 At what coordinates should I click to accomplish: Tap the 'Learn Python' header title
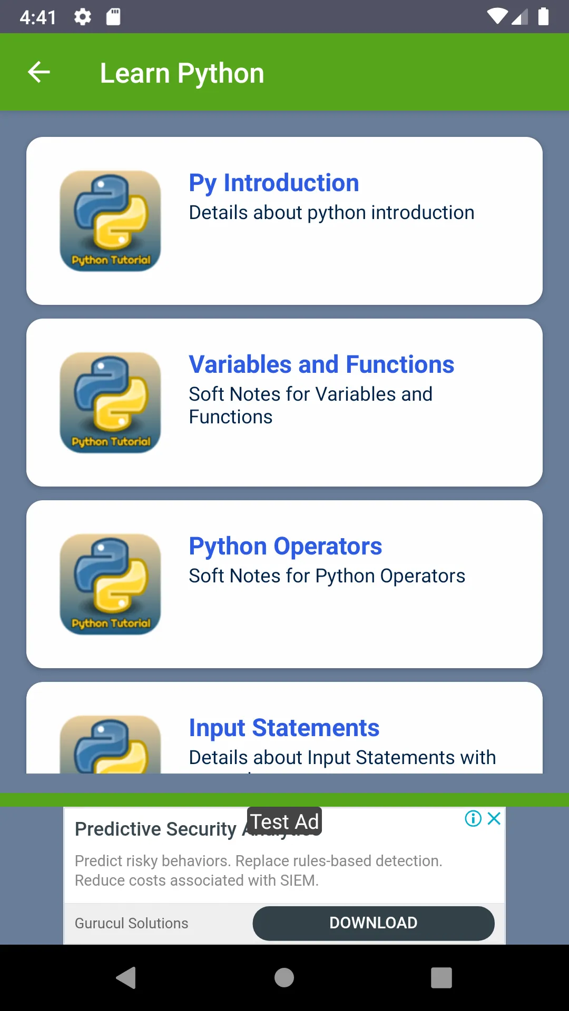click(x=182, y=73)
